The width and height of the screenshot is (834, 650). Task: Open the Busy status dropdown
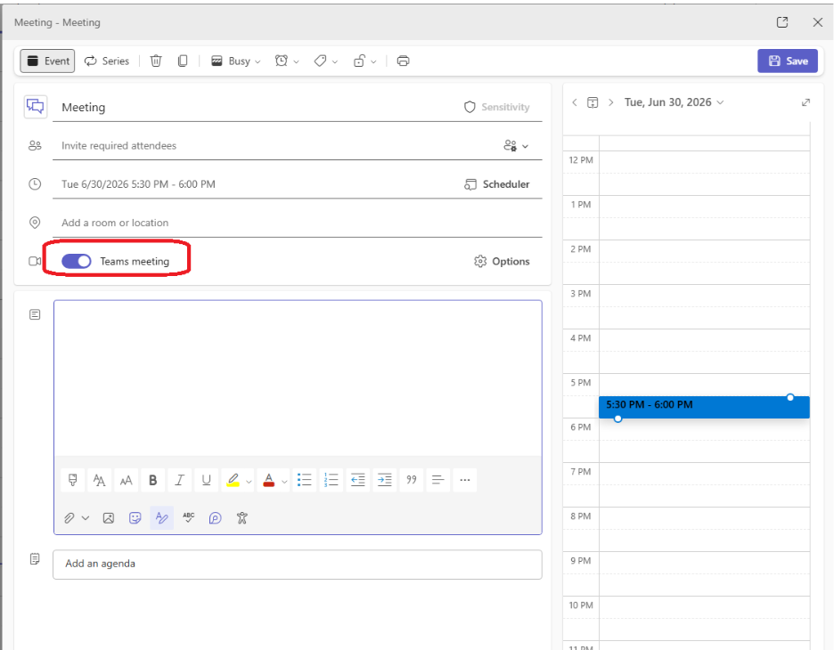point(235,61)
